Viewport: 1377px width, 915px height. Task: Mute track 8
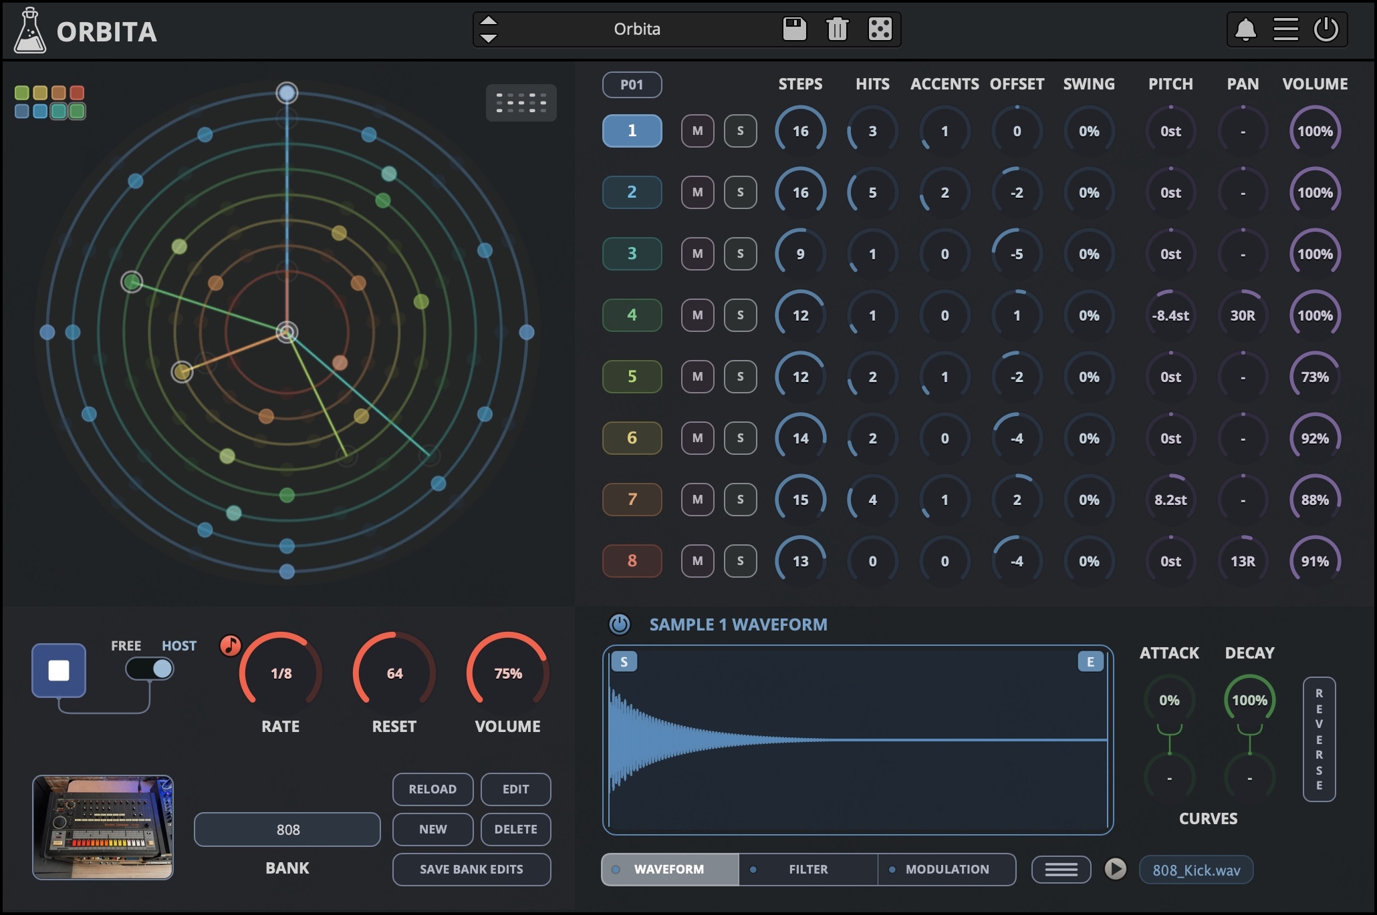click(697, 561)
